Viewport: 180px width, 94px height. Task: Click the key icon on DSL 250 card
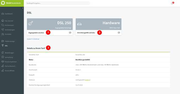point(31,23)
